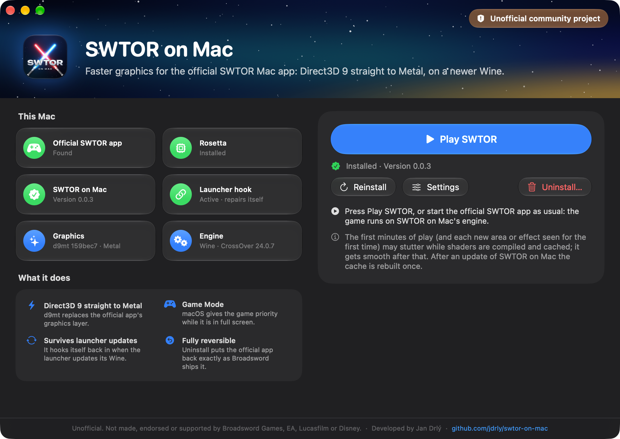Click the green zoom window button
The image size is (620, 439).
(x=40, y=10)
